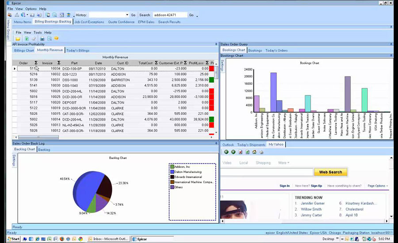This screenshot has height=243, width=398.
Task: Switch to Today's Shipments tab
Action: tap(251, 144)
